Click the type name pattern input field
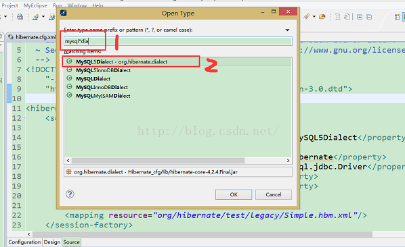 click(x=178, y=41)
